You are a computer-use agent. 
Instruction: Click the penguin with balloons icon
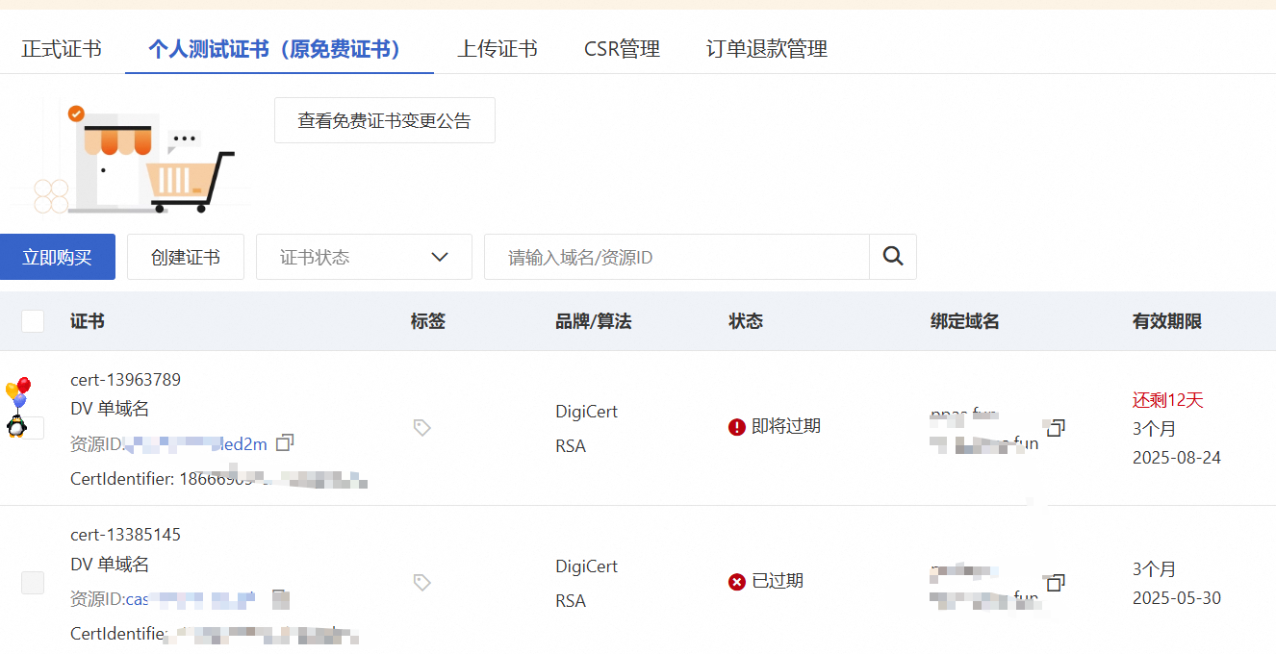pos(17,408)
